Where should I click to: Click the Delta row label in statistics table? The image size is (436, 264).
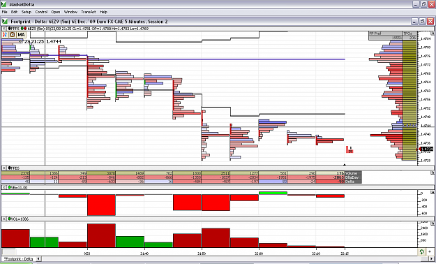point(353,182)
